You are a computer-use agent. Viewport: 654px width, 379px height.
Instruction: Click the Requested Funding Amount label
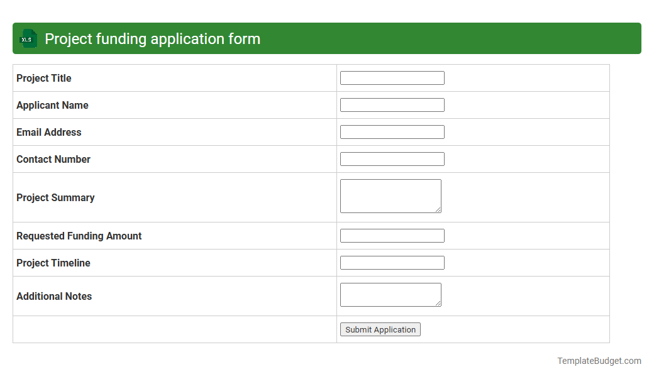pyautogui.click(x=79, y=235)
